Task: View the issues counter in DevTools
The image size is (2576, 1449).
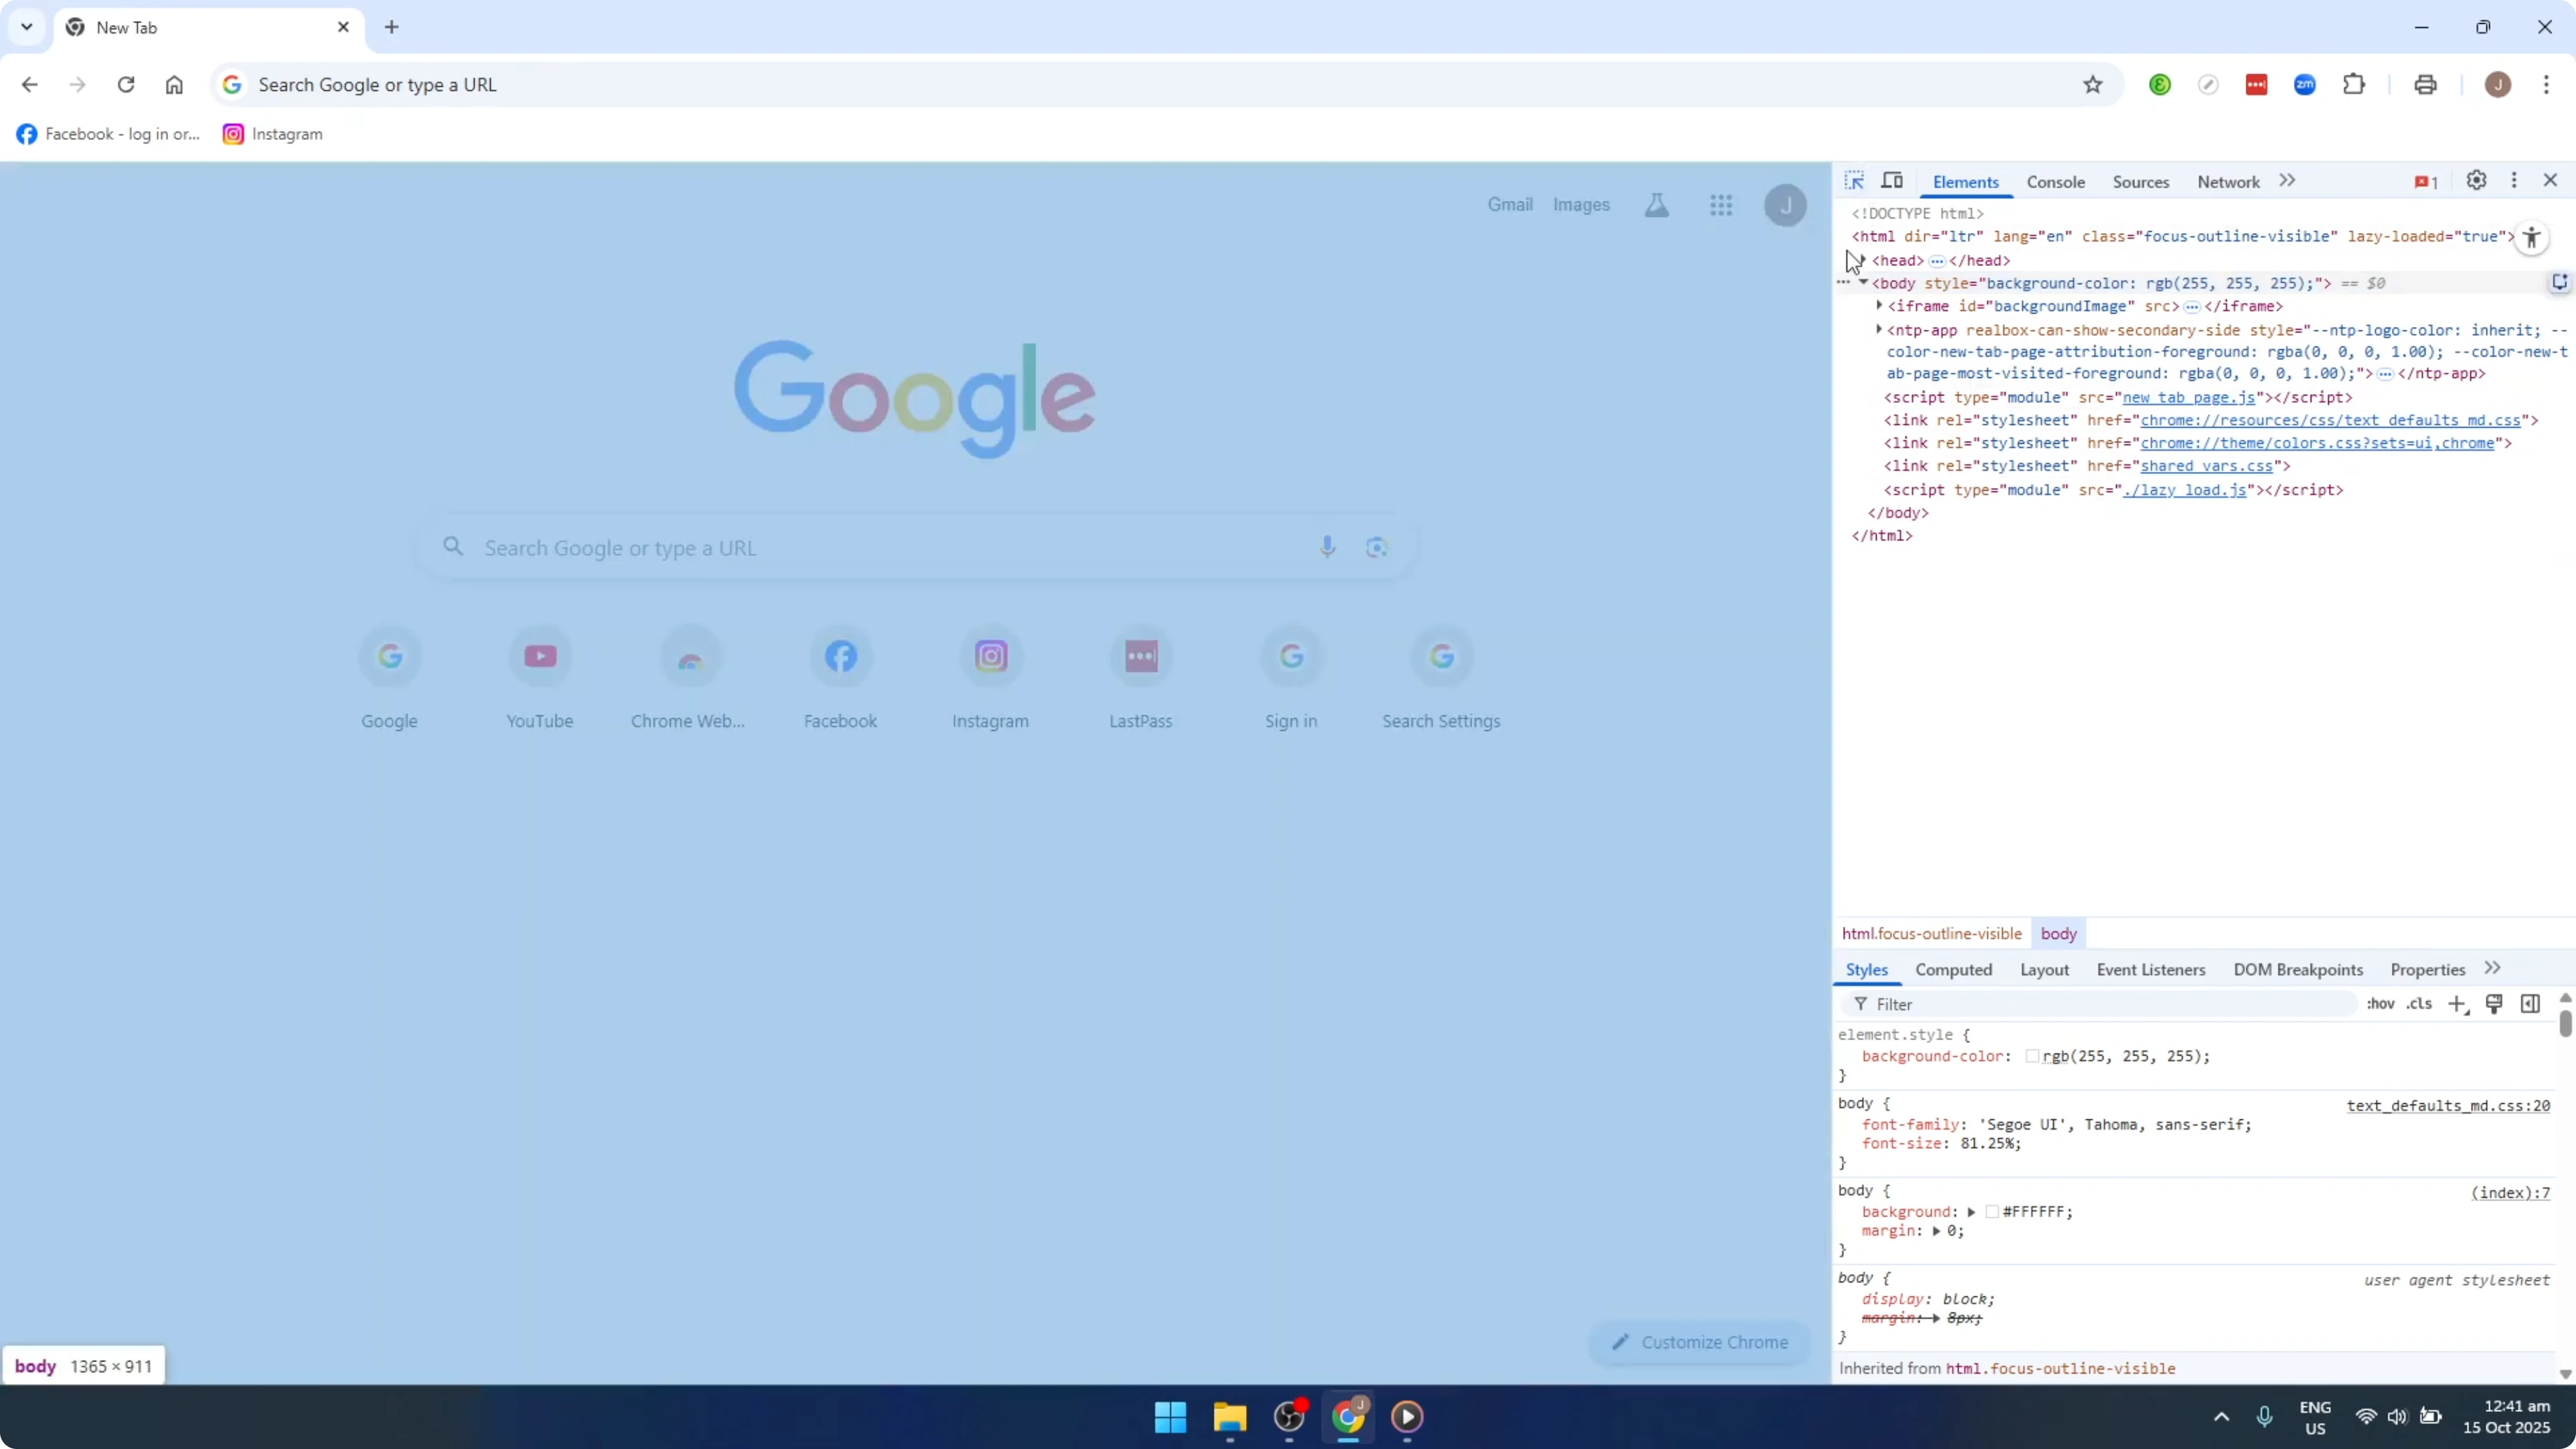Action: (x=2425, y=181)
